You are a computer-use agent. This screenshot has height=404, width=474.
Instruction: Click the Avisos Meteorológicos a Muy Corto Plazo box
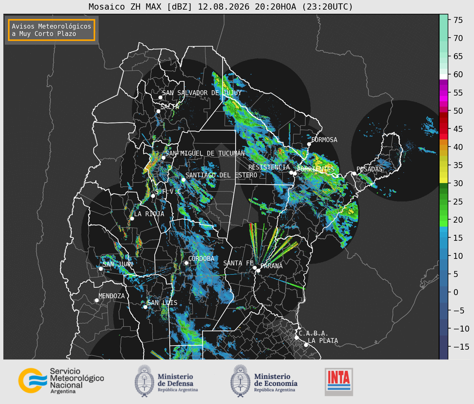click(51, 30)
